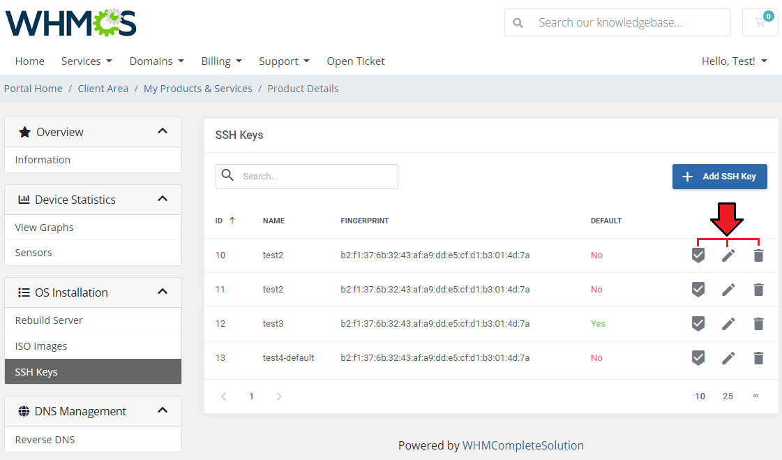The width and height of the screenshot is (782, 460).
Task: Open the WHMCompleteSolution link
Action: tap(522, 445)
